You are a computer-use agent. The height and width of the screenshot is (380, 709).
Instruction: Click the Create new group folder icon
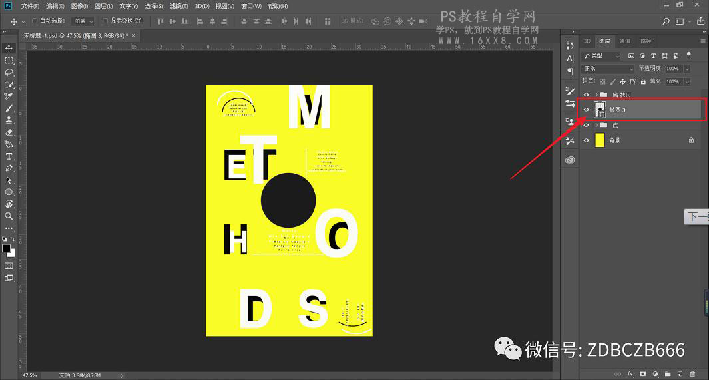[668, 373]
